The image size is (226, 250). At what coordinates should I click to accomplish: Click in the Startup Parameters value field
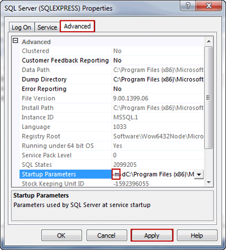point(153,174)
